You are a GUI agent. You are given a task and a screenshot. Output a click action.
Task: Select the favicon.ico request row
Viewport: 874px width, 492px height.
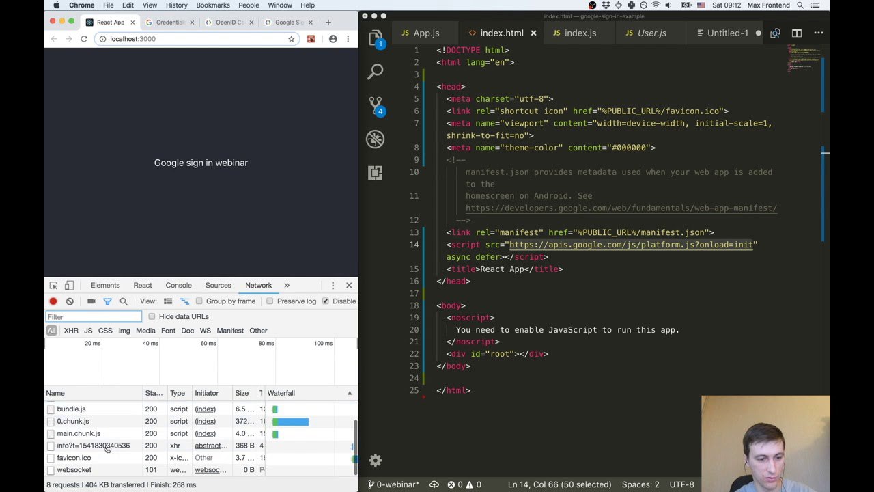pyautogui.click(x=201, y=458)
